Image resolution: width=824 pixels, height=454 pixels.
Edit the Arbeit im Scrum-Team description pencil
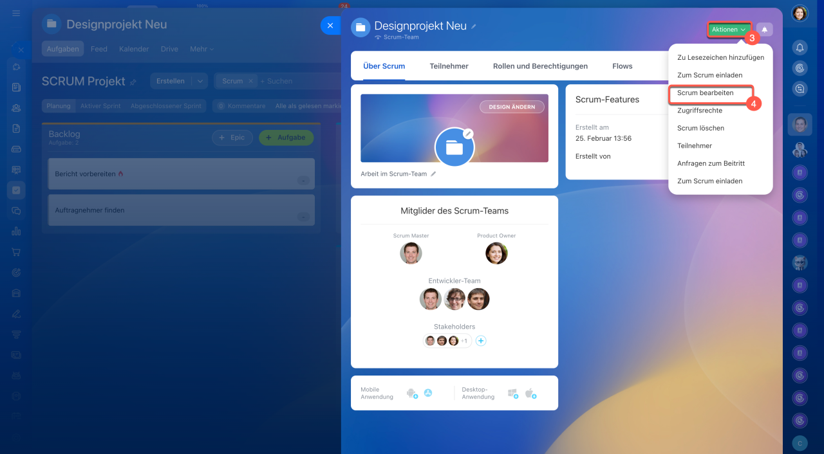pyautogui.click(x=433, y=174)
